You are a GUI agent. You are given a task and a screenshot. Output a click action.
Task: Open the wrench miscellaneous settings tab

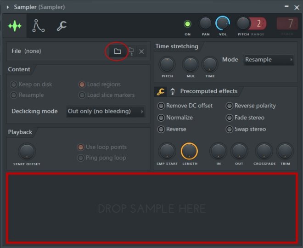(x=62, y=26)
